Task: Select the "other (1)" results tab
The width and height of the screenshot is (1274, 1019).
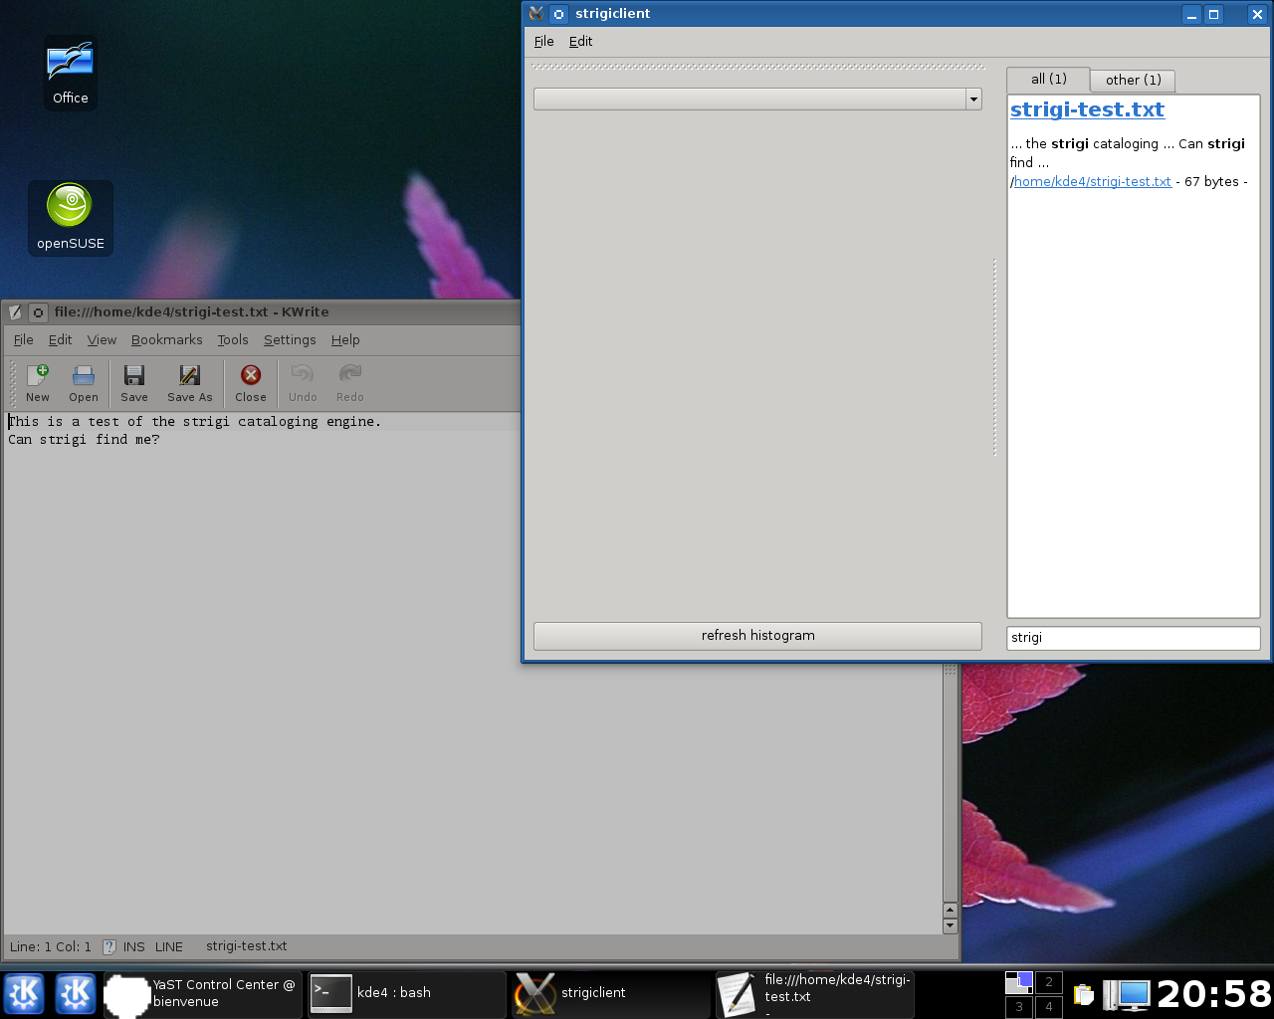Action: tap(1133, 81)
